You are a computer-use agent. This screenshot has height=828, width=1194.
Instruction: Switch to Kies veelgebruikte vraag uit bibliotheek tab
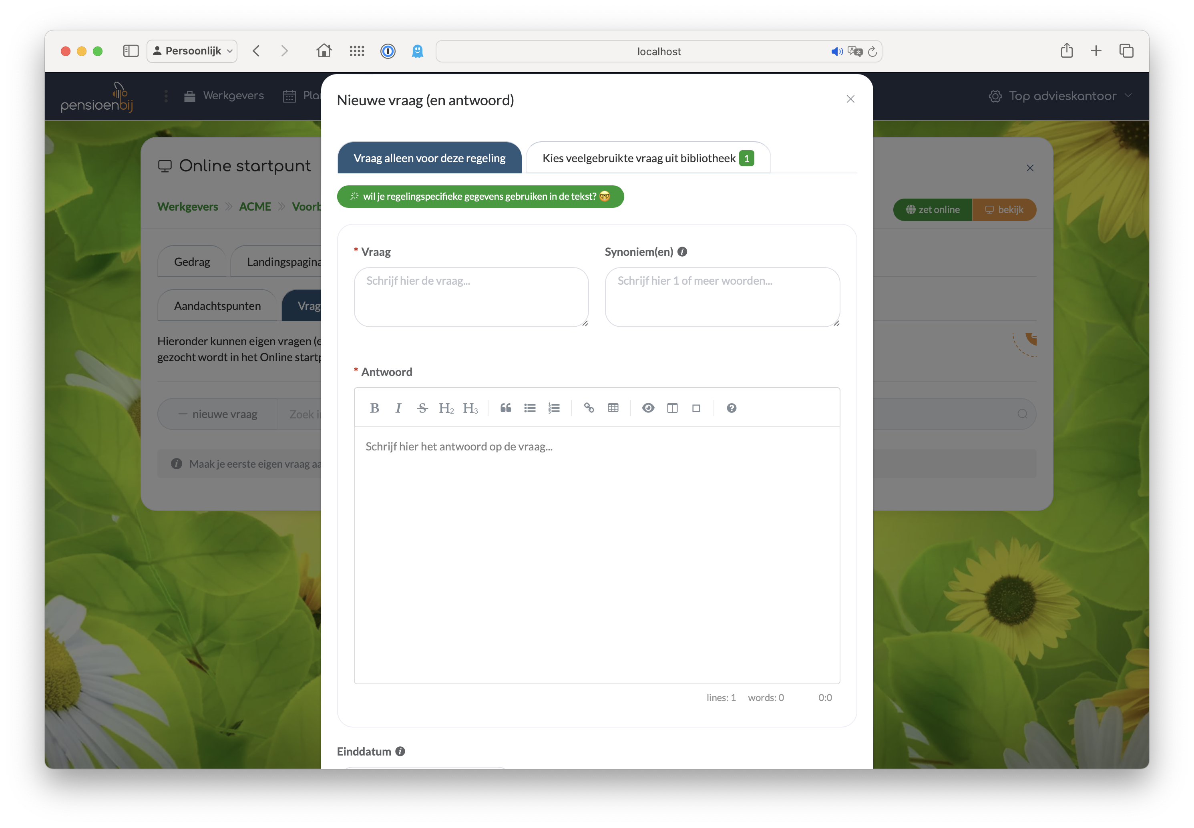(x=648, y=158)
